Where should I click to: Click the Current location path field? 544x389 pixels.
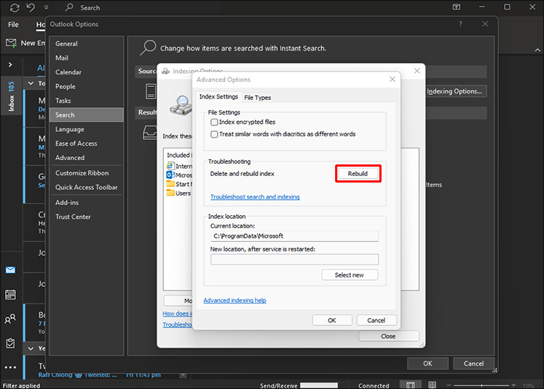[294, 236]
